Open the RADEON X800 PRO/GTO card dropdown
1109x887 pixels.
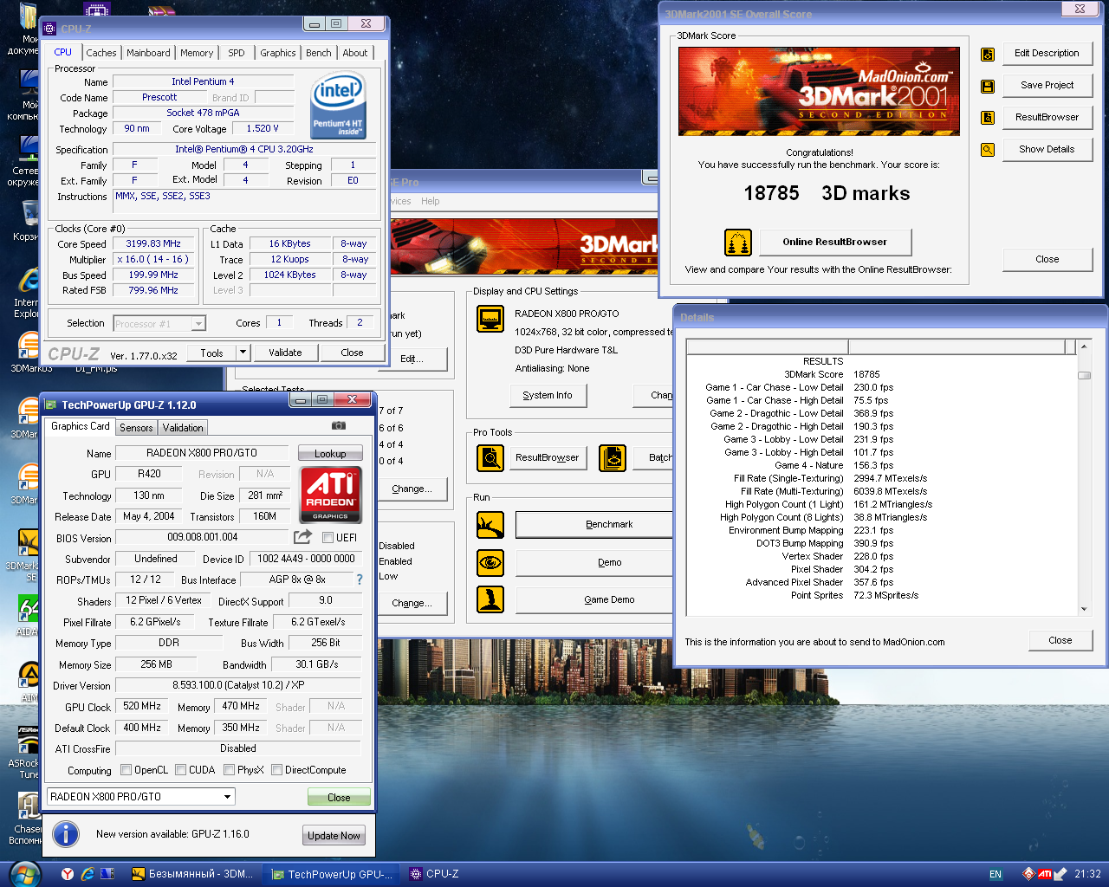pos(228,797)
